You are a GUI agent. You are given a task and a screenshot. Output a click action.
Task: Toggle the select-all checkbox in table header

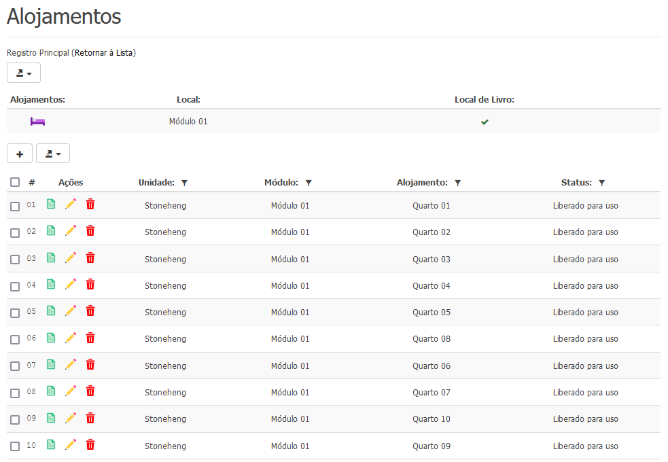(15, 182)
